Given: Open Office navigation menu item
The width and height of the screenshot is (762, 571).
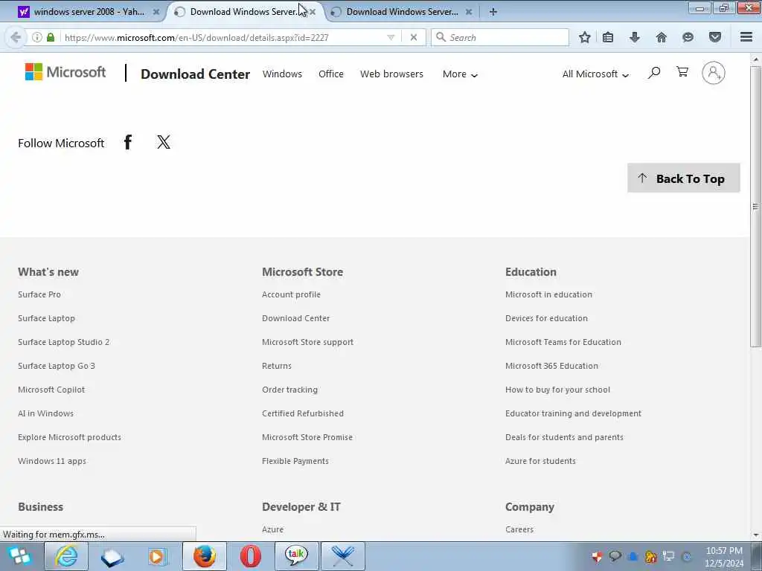Looking at the screenshot, I should click(331, 74).
